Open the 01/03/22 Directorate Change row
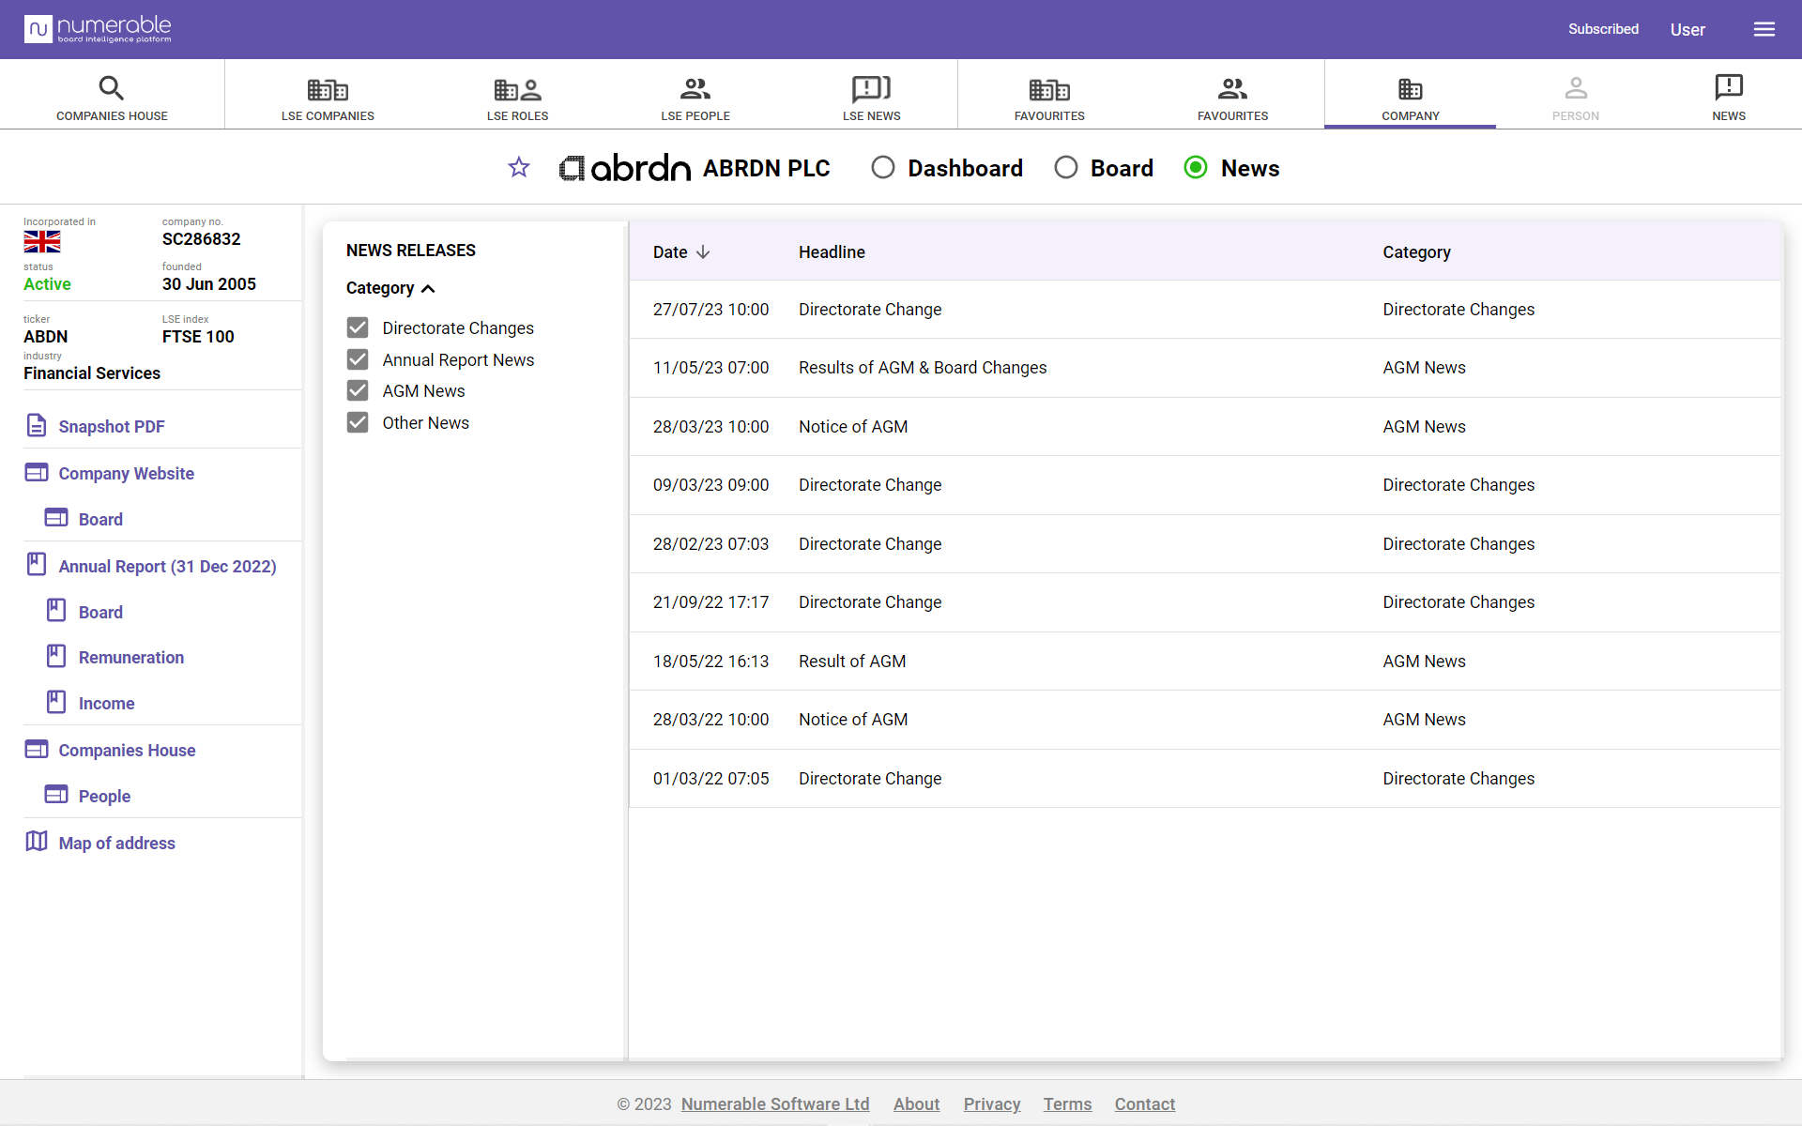This screenshot has height=1126, width=1802. click(1205, 779)
